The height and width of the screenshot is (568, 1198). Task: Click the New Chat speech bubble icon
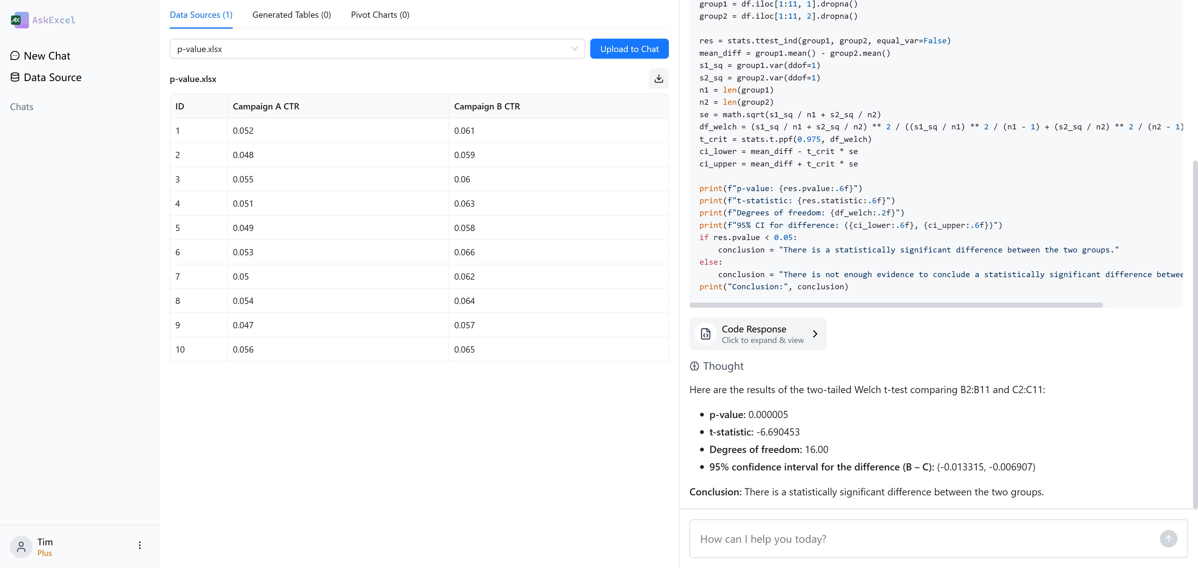tap(15, 56)
